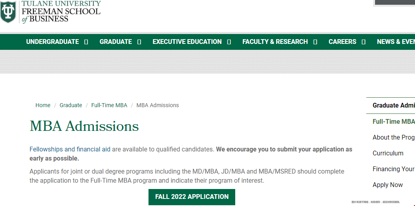
Task: Open About the Program sidebar link
Action: (x=394, y=137)
